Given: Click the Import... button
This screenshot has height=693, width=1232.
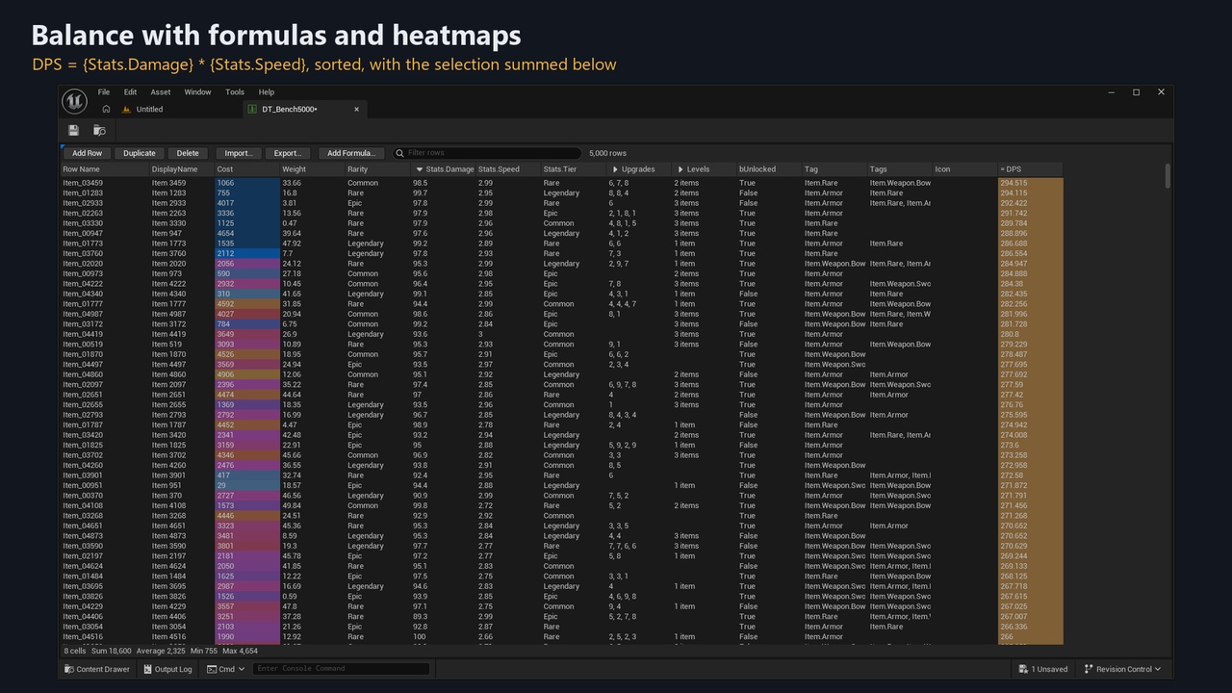Looking at the screenshot, I should click(x=238, y=153).
